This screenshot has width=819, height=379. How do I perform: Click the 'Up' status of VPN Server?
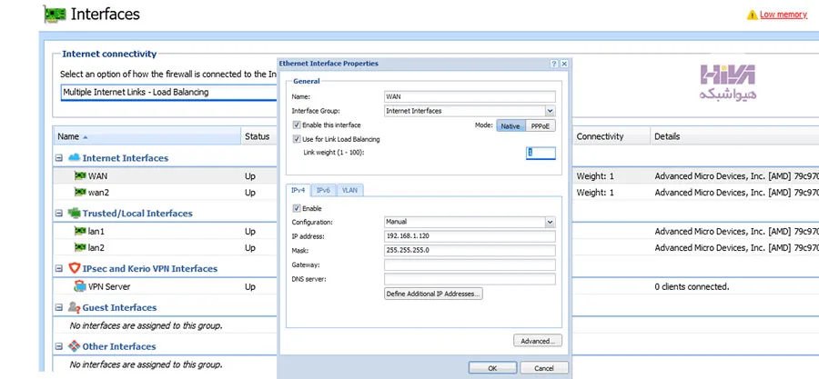tap(250, 286)
